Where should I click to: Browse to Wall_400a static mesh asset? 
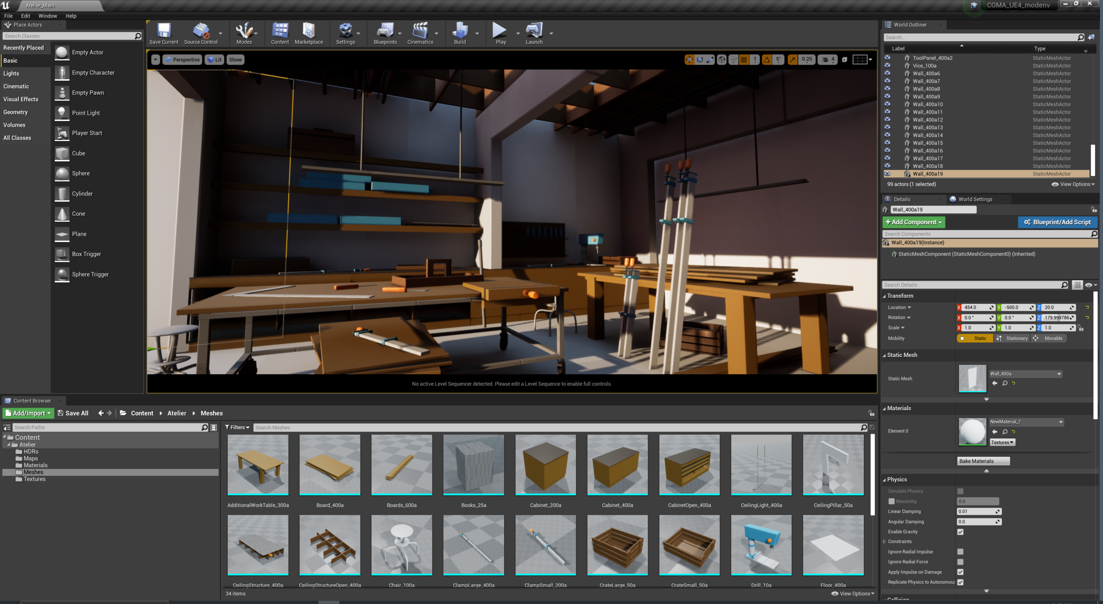pyautogui.click(x=1005, y=383)
